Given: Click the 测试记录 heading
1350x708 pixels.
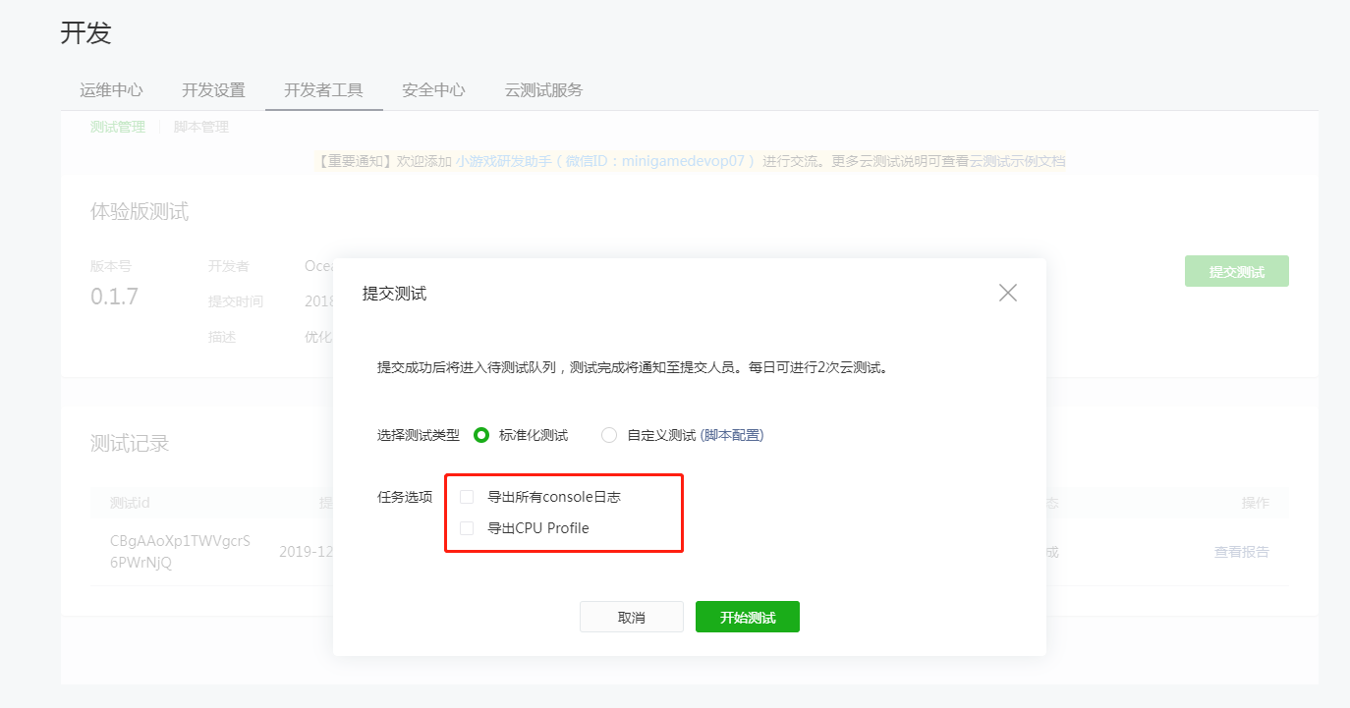Looking at the screenshot, I should [130, 443].
